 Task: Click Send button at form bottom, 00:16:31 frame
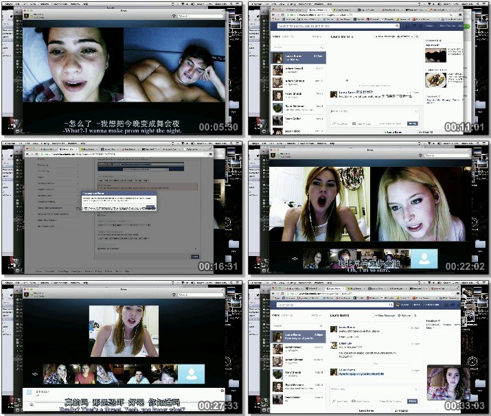(x=195, y=257)
